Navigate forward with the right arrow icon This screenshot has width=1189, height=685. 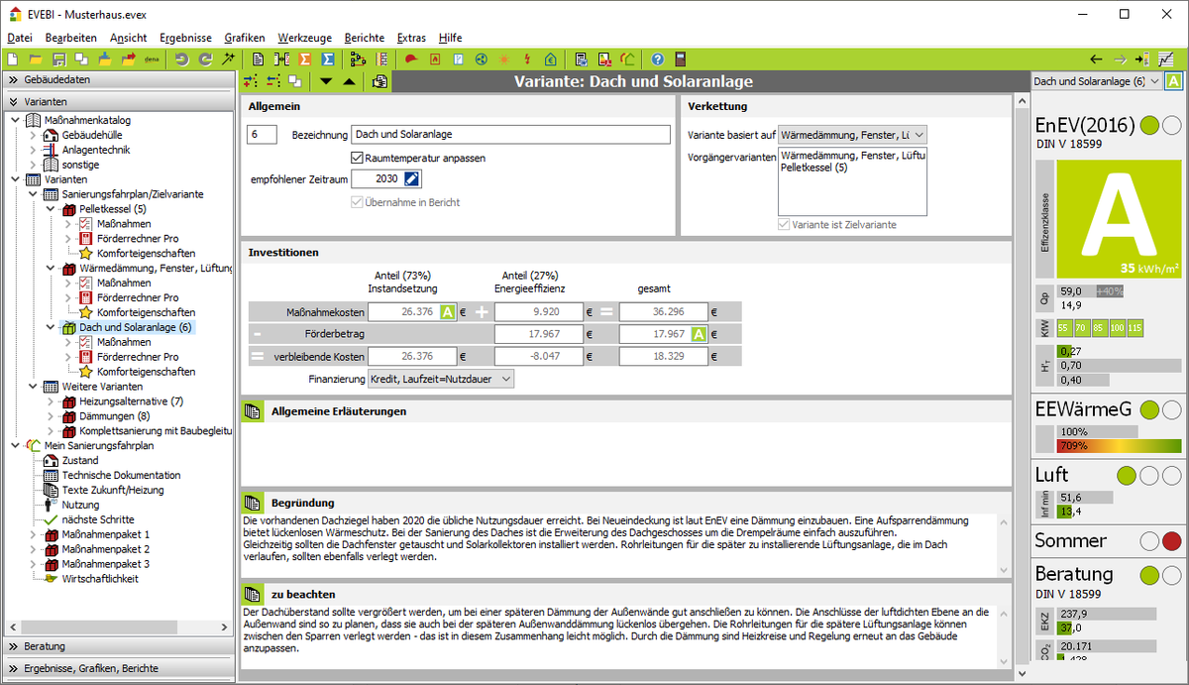point(1120,59)
